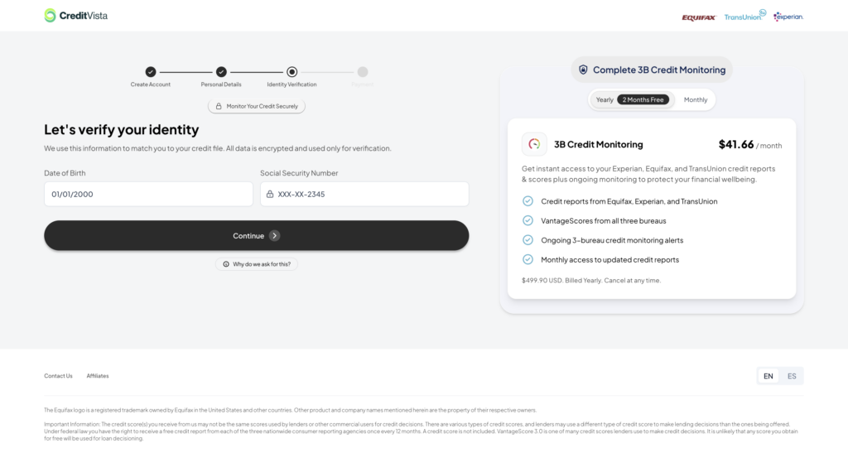The width and height of the screenshot is (848, 458).
Task: Click the Experian logo
Action: coord(788,17)
